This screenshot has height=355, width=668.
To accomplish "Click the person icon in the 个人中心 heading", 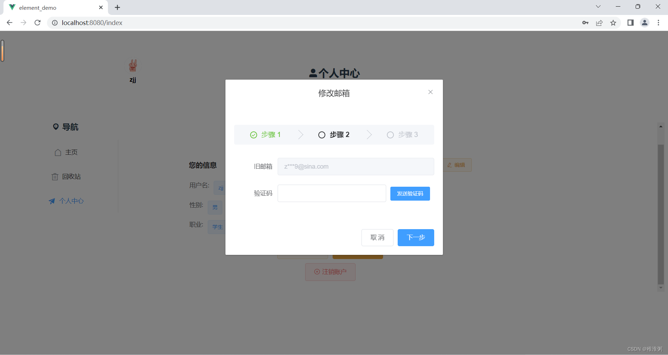I will [x=312, y=73].
